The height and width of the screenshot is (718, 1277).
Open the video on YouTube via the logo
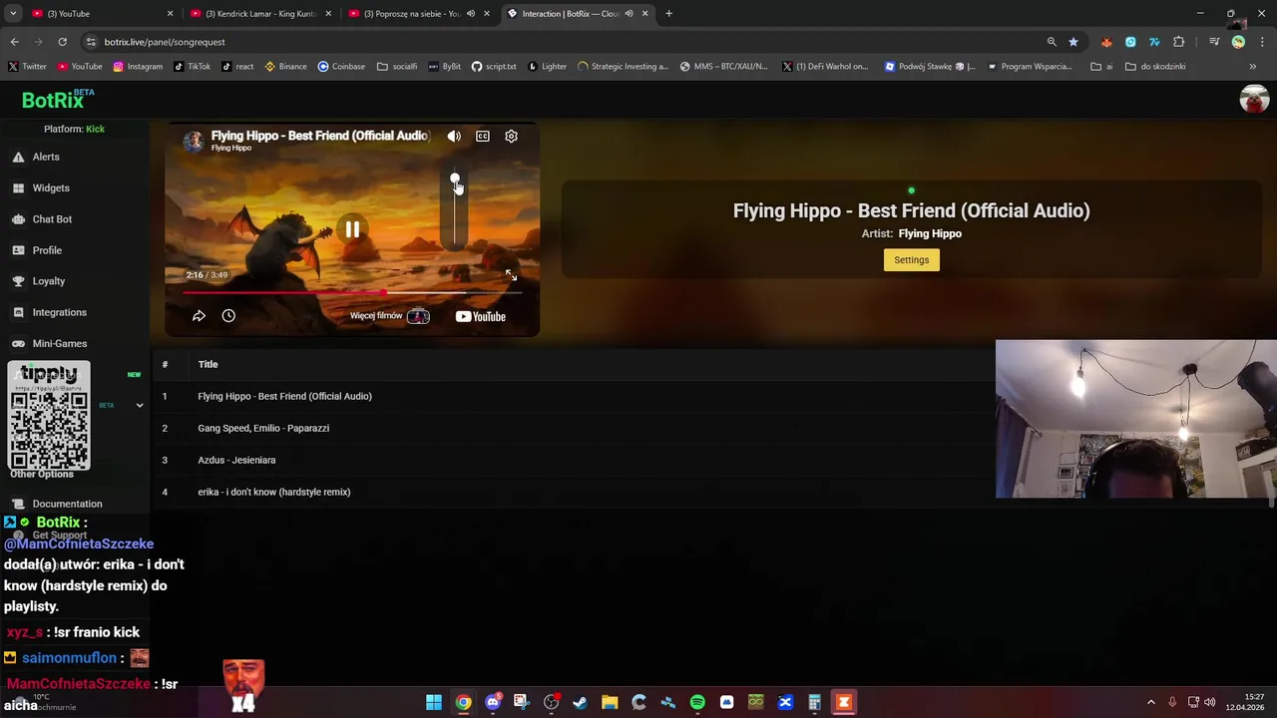click(481, 316)
